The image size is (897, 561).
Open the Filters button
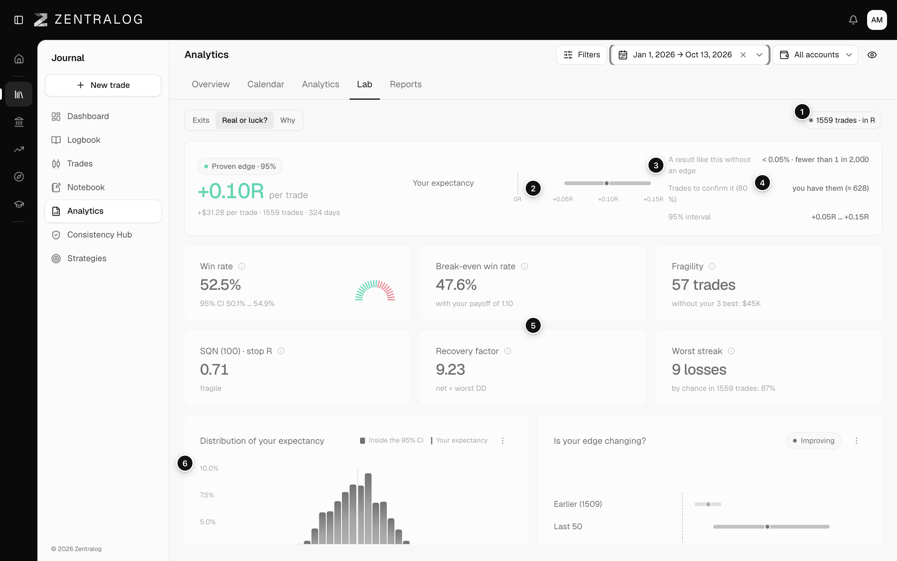pos(581,55)
